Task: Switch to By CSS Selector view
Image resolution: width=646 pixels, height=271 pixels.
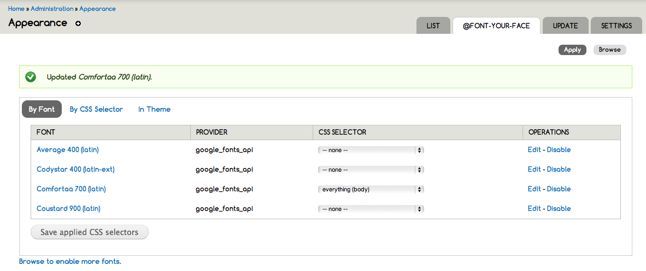Action: (x=96, y=109)
